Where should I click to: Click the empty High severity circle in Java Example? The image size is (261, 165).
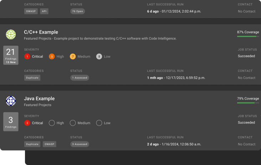point(52,123)
